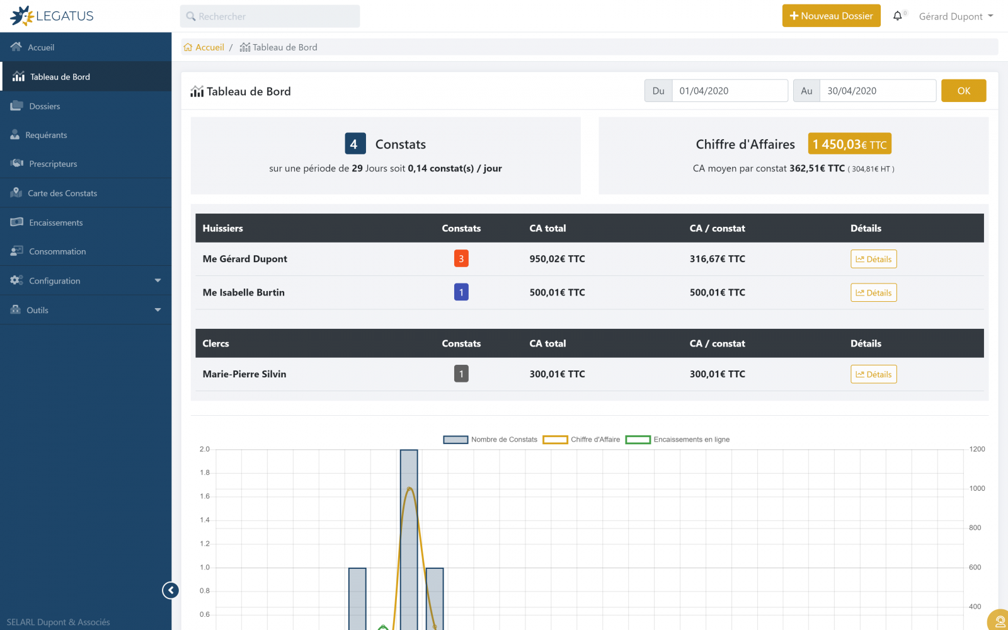
Task: Click the Dossiers folder icon
Action: click(x=17, y=106)
